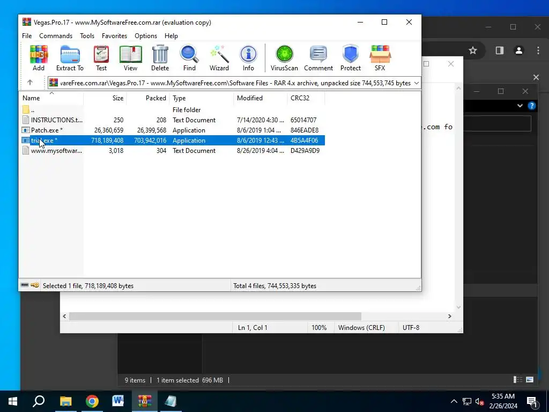Click the Notepad horizontal scrollbar thumb
Viewport: 549px width, 412px height.
[215, 316]
